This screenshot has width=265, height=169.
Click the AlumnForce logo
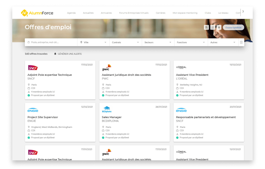click(x=37, y=13)
